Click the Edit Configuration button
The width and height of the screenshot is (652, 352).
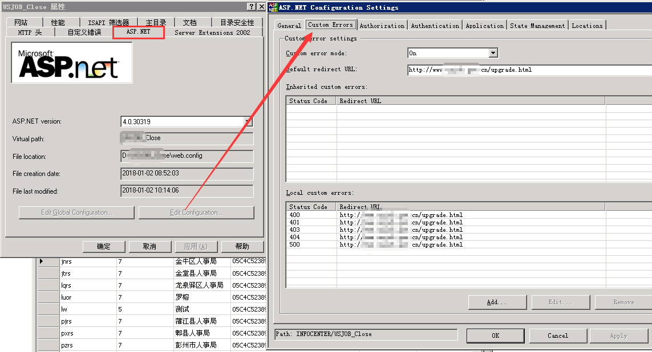pyautogui.click(x=196, y=212)
